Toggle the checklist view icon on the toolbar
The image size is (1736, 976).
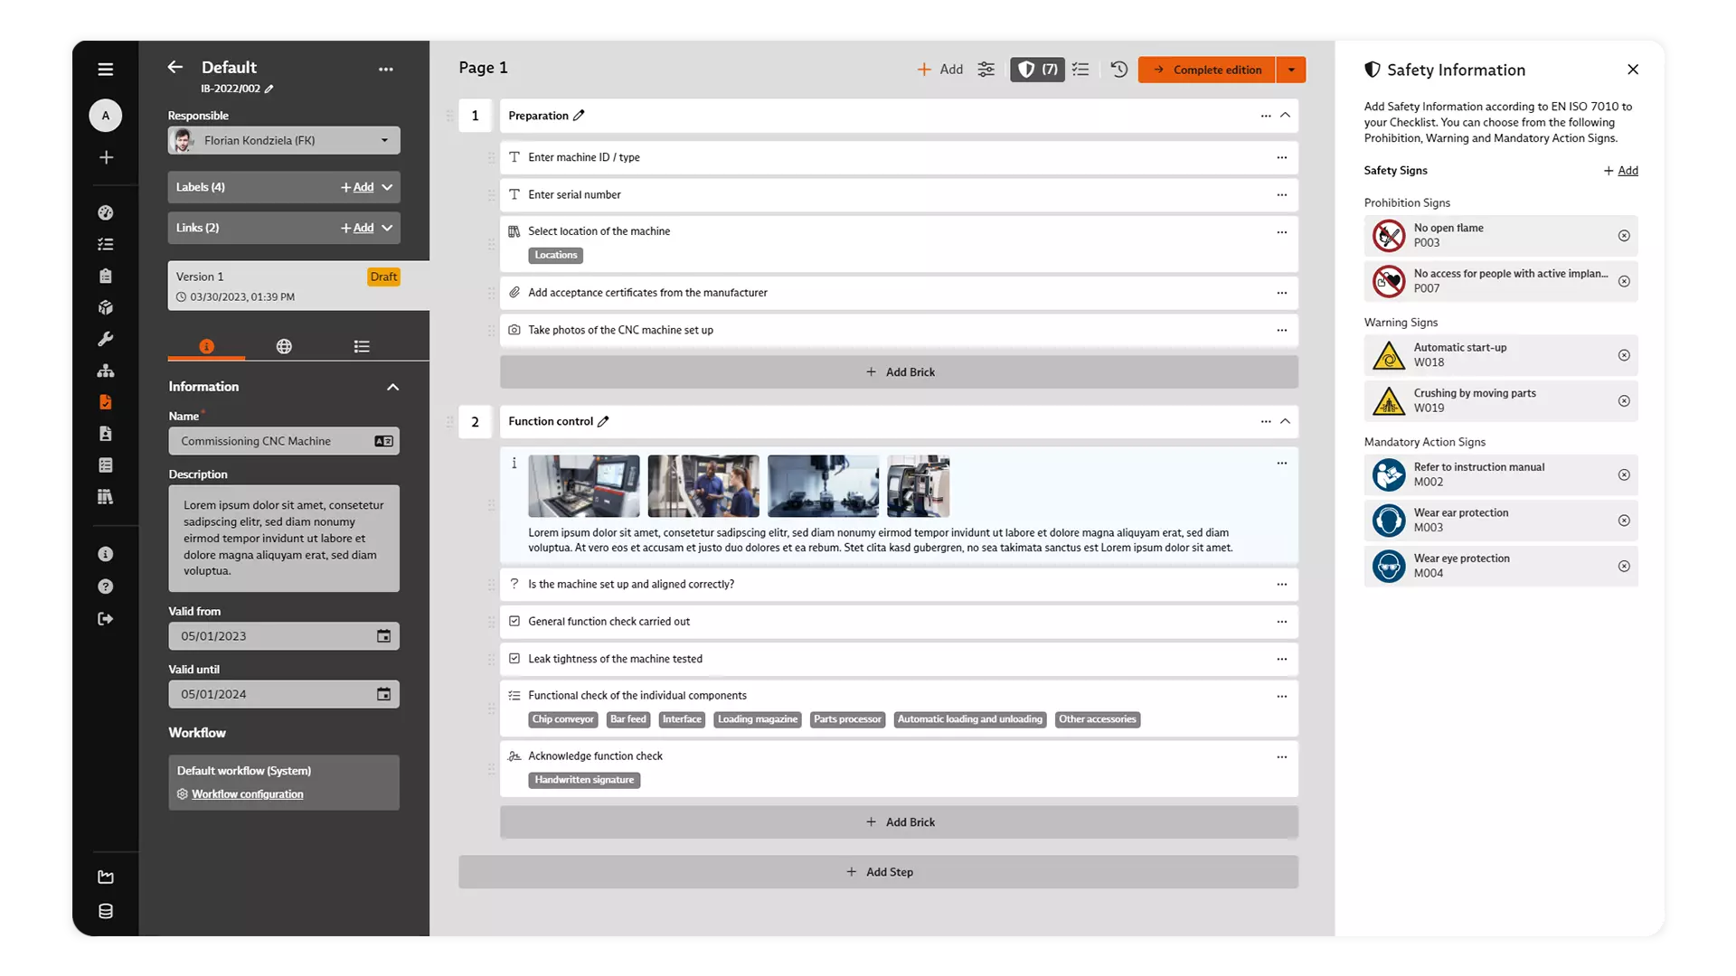(x=1080, y=70)
